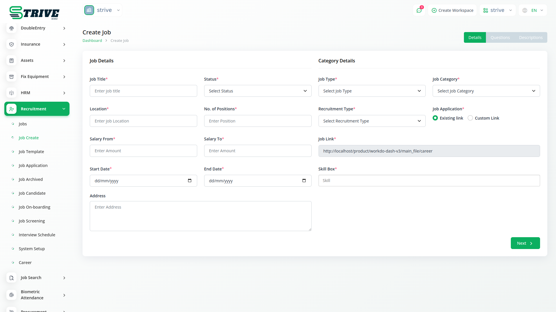Open the Select Job Type dropdown

pyautogui.click(x=372, y=91)
